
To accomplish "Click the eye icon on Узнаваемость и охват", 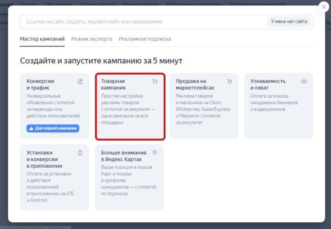I will (304, 81).
